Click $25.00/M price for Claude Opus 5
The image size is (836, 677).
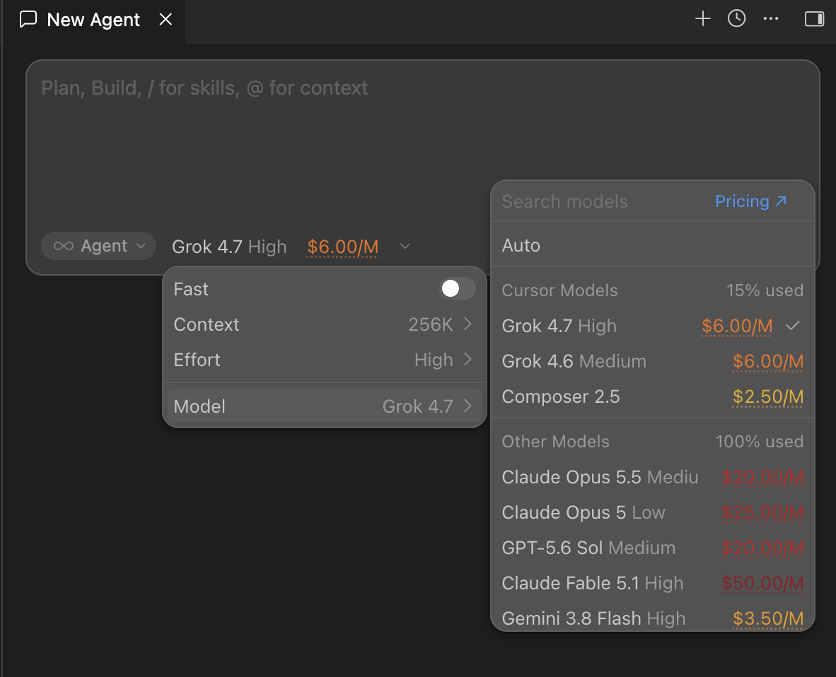click(762, 512)
